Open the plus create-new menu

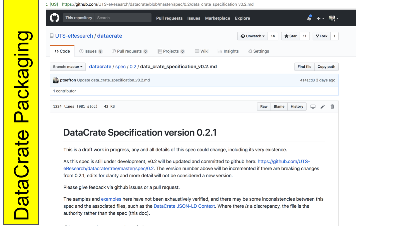coord(320,18)
